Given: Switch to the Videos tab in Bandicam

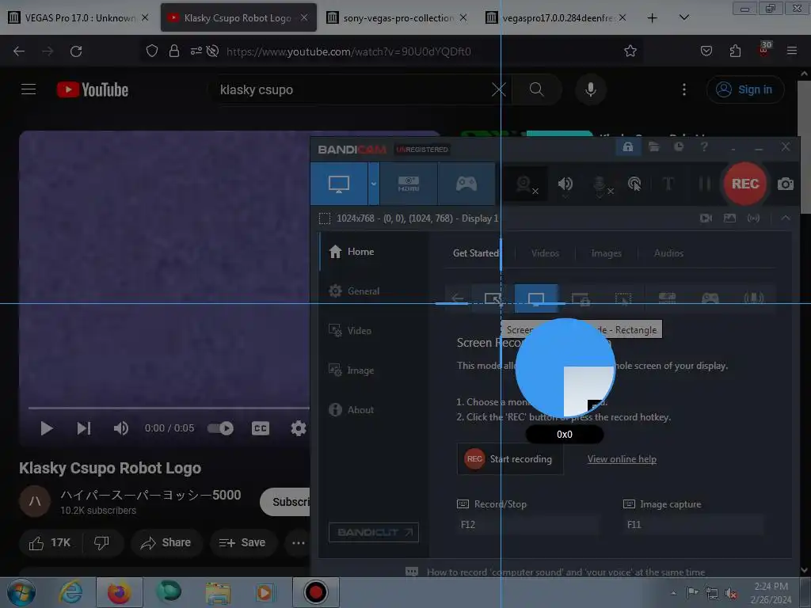Looking at the screenshot, I should click(x=545, y=253).
